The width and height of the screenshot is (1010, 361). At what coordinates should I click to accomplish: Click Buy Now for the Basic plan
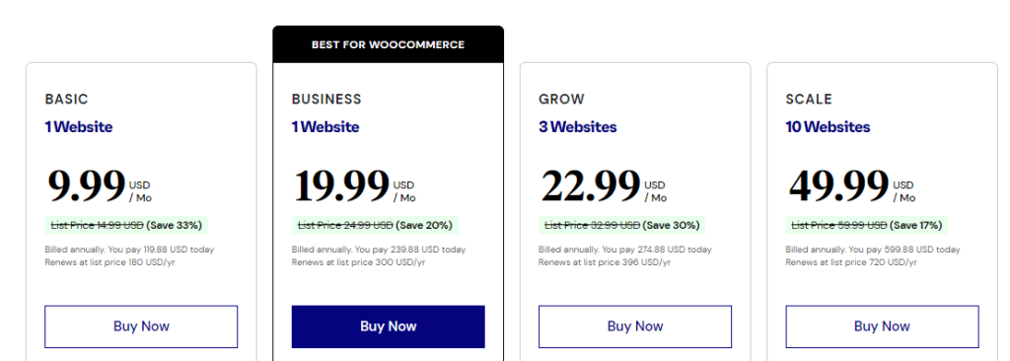[x=141, y=326]
